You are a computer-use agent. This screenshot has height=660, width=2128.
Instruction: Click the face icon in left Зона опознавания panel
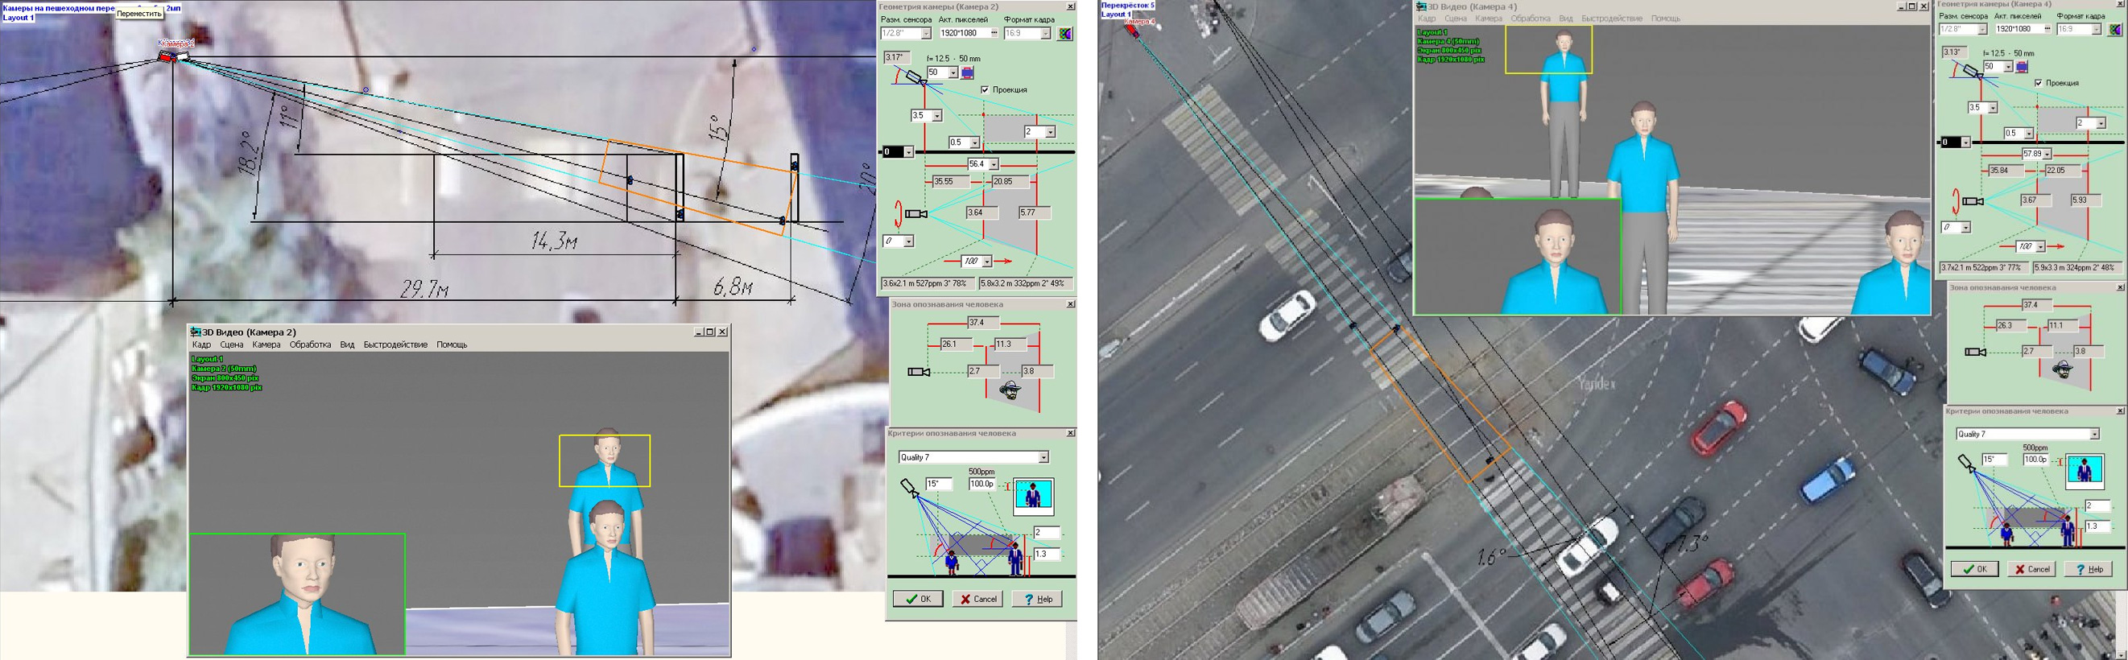[x=1010, y=389]
